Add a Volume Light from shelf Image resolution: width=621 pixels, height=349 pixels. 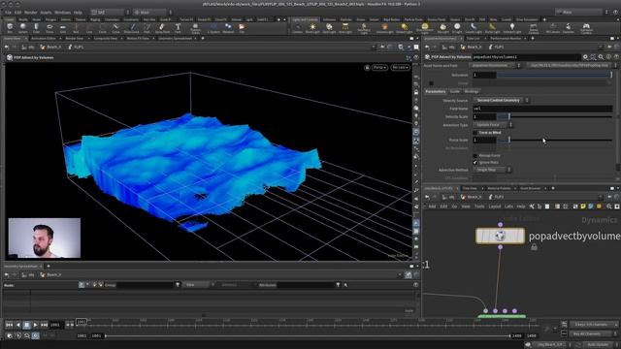coord(384,28)
